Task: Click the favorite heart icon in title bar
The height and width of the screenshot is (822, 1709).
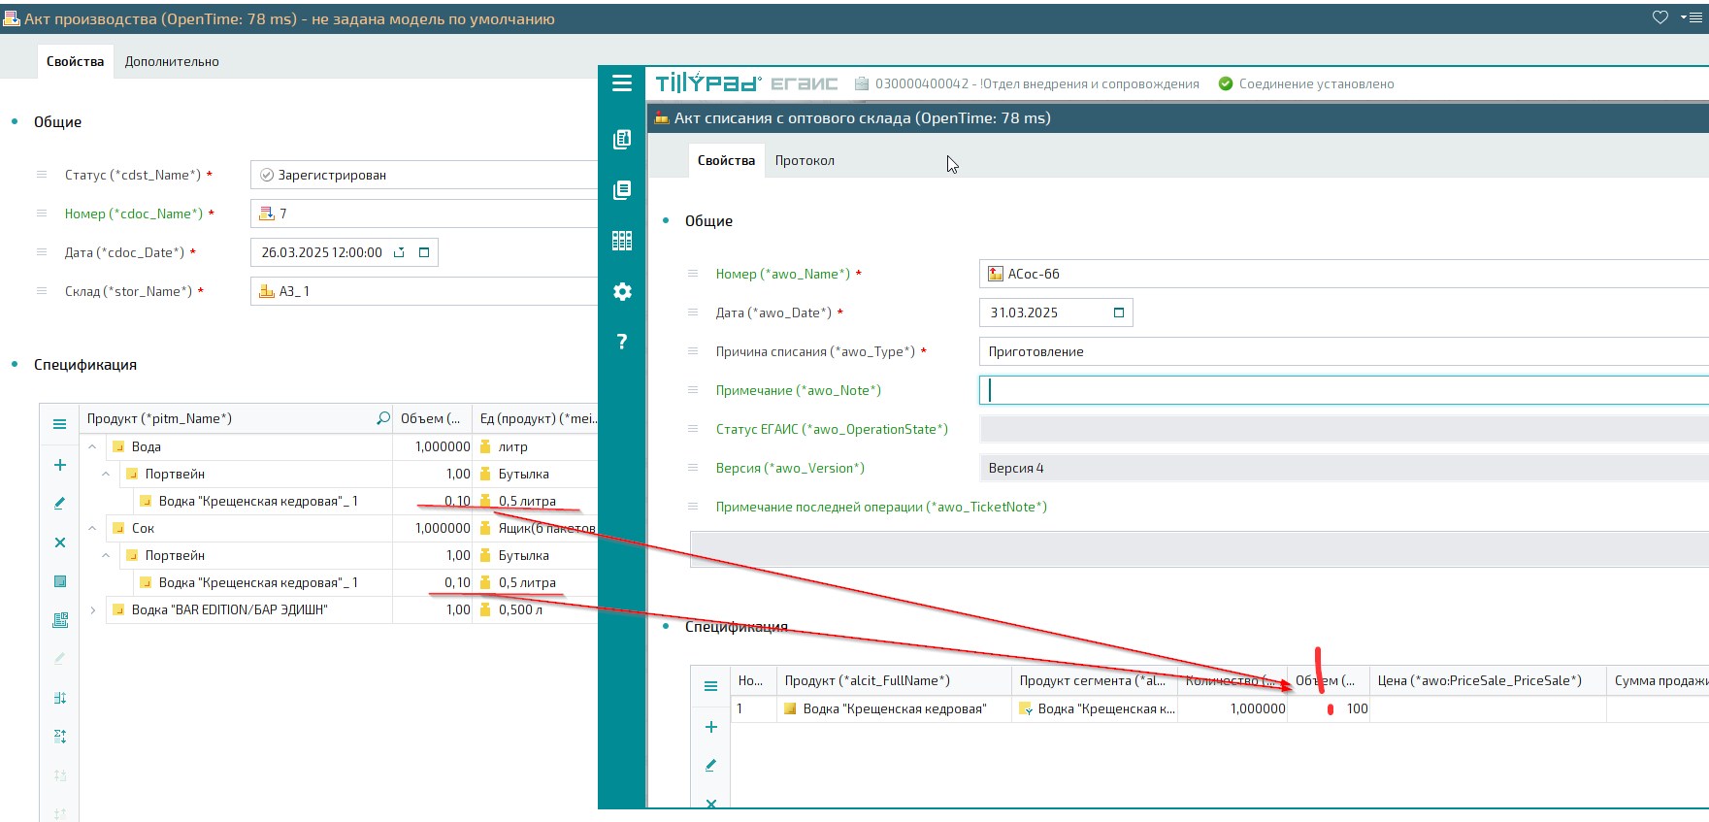Action: point(1660,17)
